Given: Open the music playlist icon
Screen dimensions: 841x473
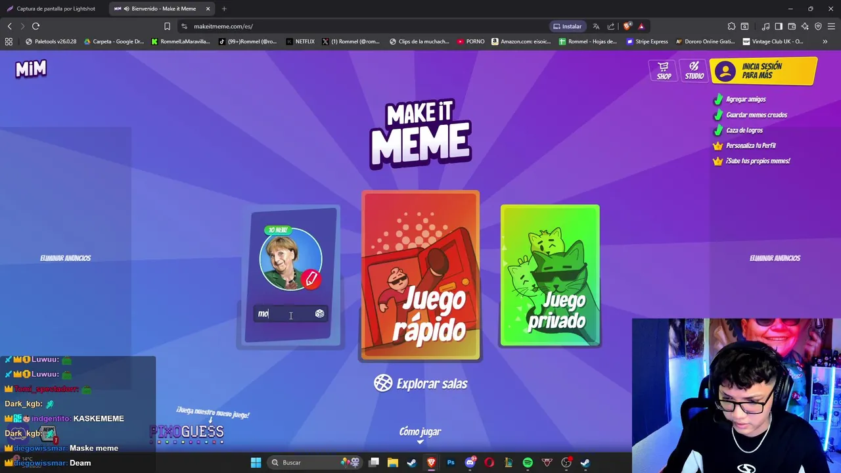Looking at the screenshot, I should (x=765, y=26).
